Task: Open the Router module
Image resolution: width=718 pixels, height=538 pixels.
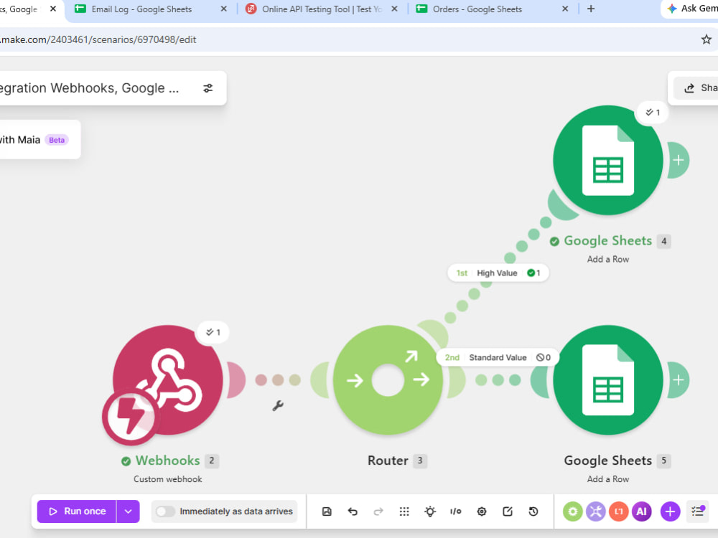Action: click(388, 379)
